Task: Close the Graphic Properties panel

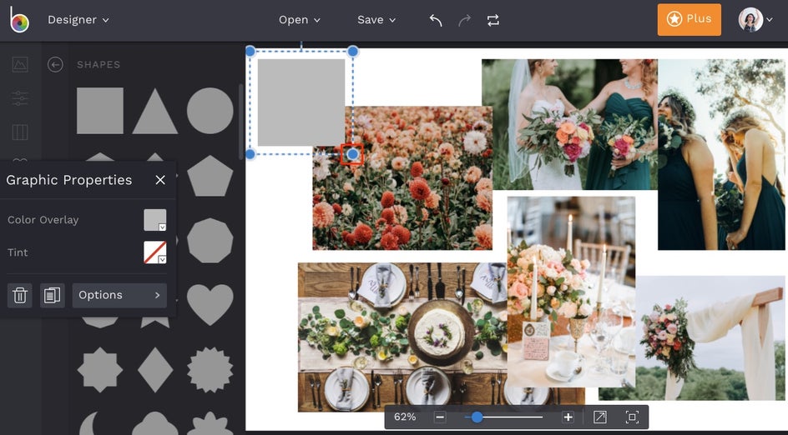Action: 160,180
